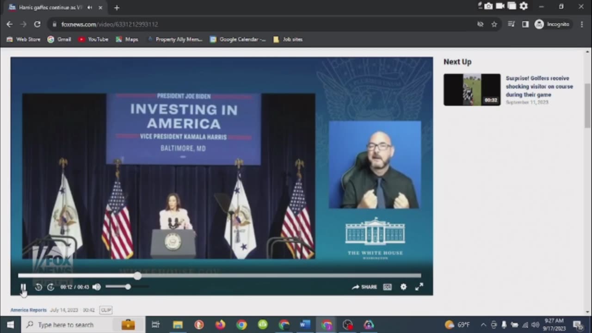Rewind the video ten seconds
The height and width of the screenshot is (333, 592).
point(38,287)
